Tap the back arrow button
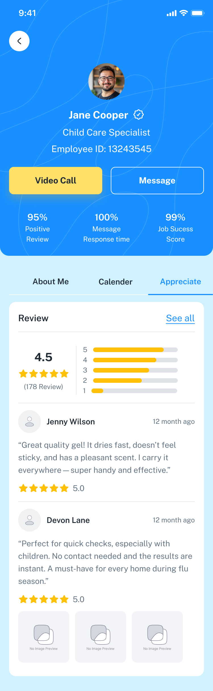This screenshot has height=691, width=213. click(19, 41)
